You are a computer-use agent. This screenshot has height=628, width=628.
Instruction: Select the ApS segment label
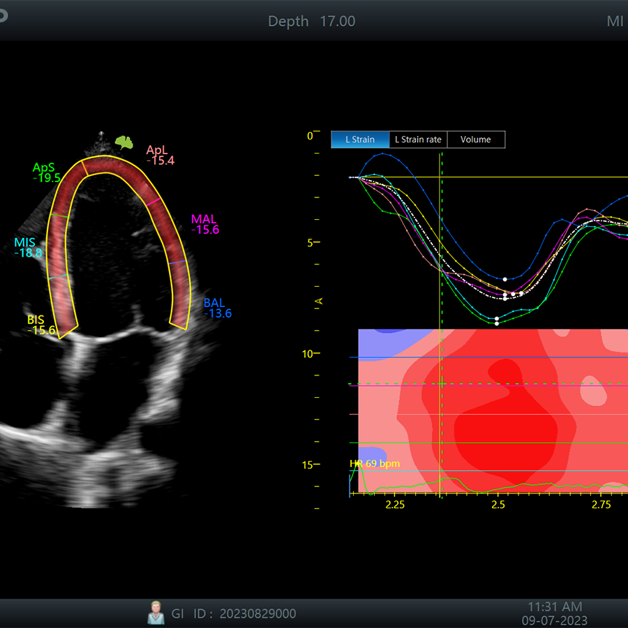pos(43,168)
